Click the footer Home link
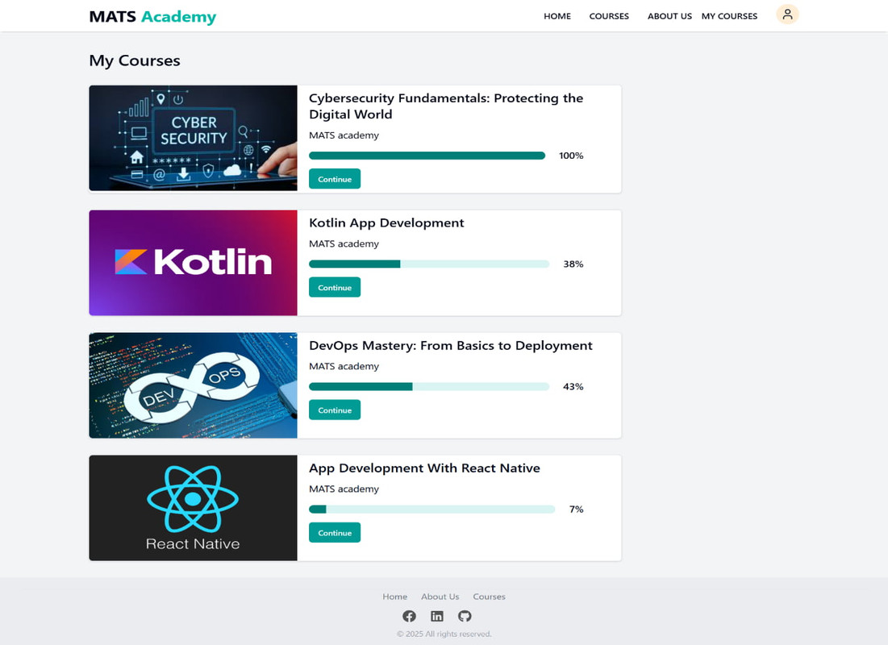Viewport: 888px width, 645px height. [x=394, y=597]
